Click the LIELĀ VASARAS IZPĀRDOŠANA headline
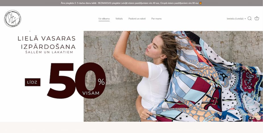Viewport: 263px width, 133px height. click(47, 42)
